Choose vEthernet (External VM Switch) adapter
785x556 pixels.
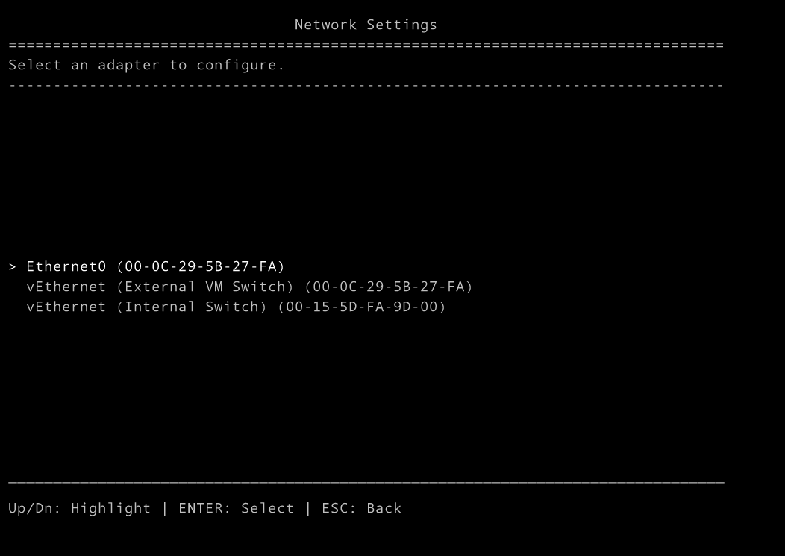[x=249, y=287]
